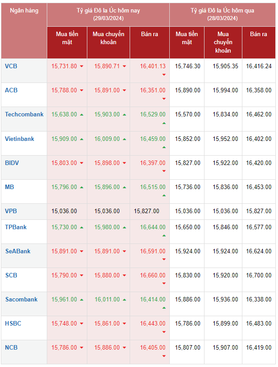Select the up arrow beside Vietinbank's 16,009.00

(x=124, y=139)
